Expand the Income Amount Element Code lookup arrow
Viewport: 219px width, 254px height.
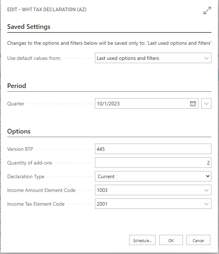click(206, 190)
